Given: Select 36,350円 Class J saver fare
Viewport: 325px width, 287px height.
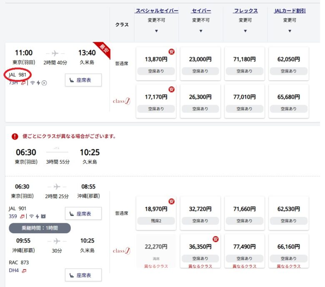Looking at the screenshot, I should pyautogui.click(x=200, y=251).
